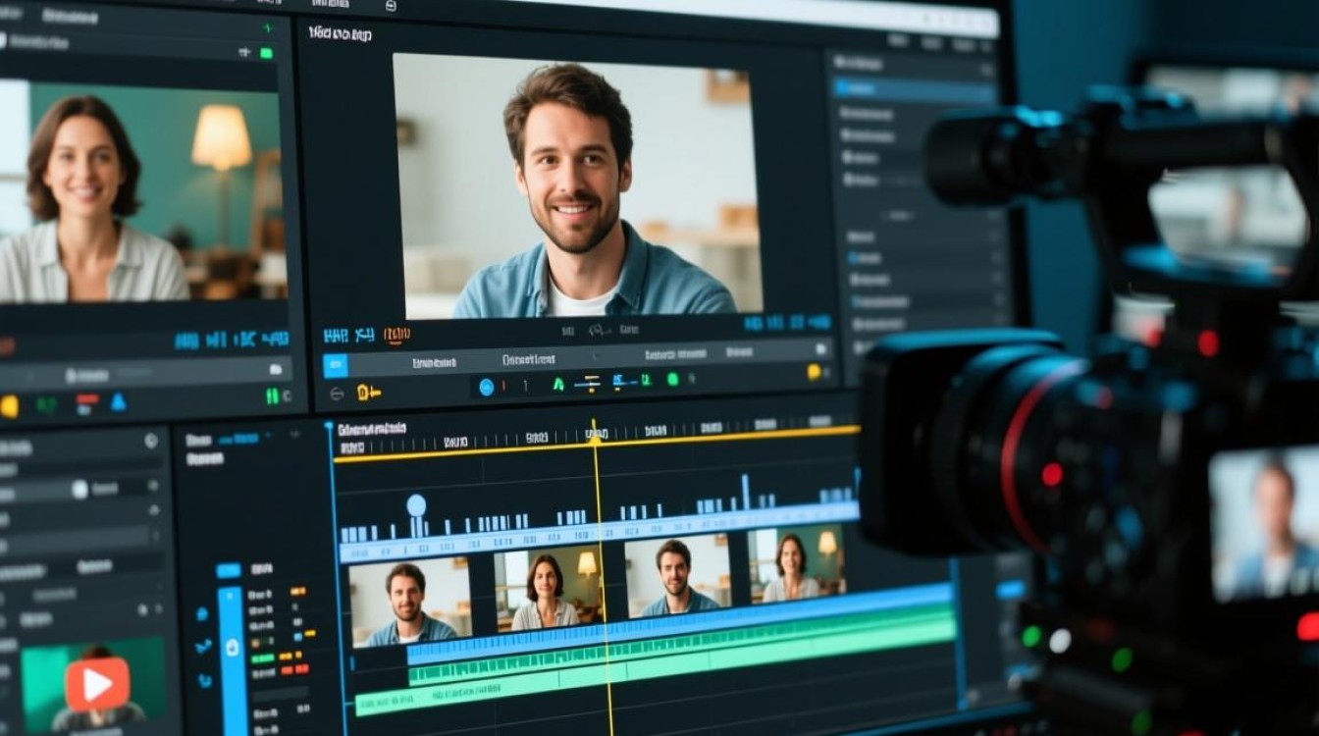The image size is (1319, 736).
Task: Click the yellow range bar on the timeline ruler
Action: [x=597, y=444]
